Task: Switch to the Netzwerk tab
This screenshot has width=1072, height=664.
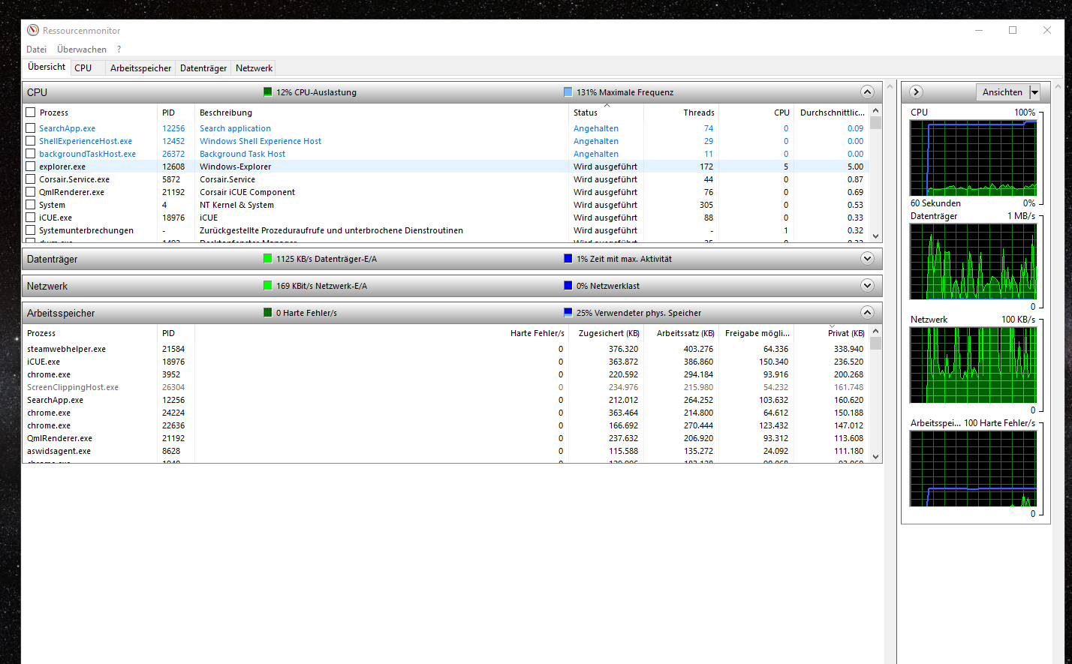Action: 254,68
